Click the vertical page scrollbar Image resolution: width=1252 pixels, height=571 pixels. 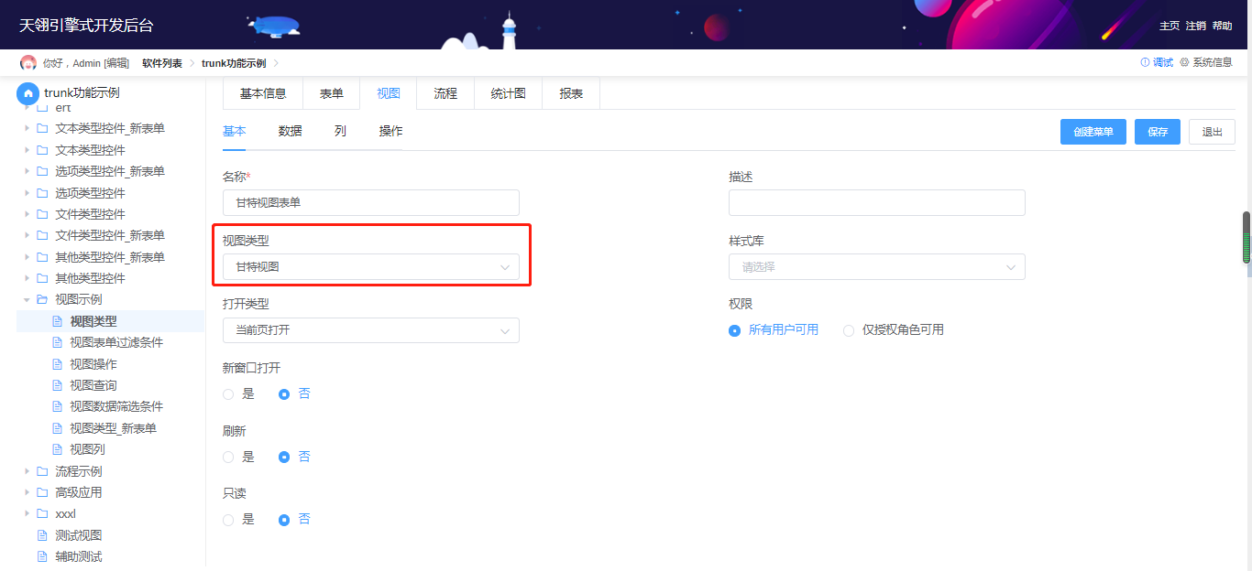(1246, 238)
